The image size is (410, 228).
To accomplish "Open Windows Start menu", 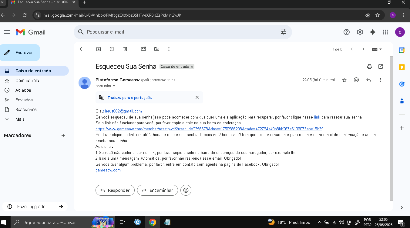I will point(4,222).
